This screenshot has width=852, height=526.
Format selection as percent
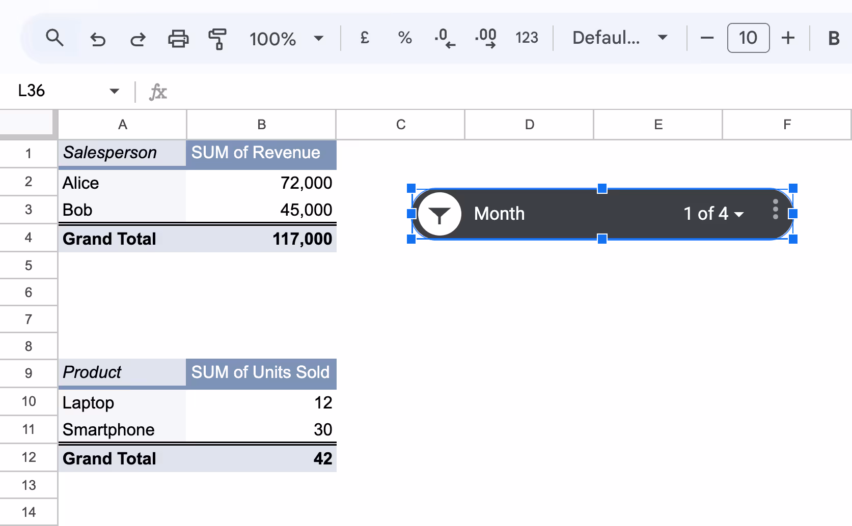pyautogui.click(x=405, y=38)
